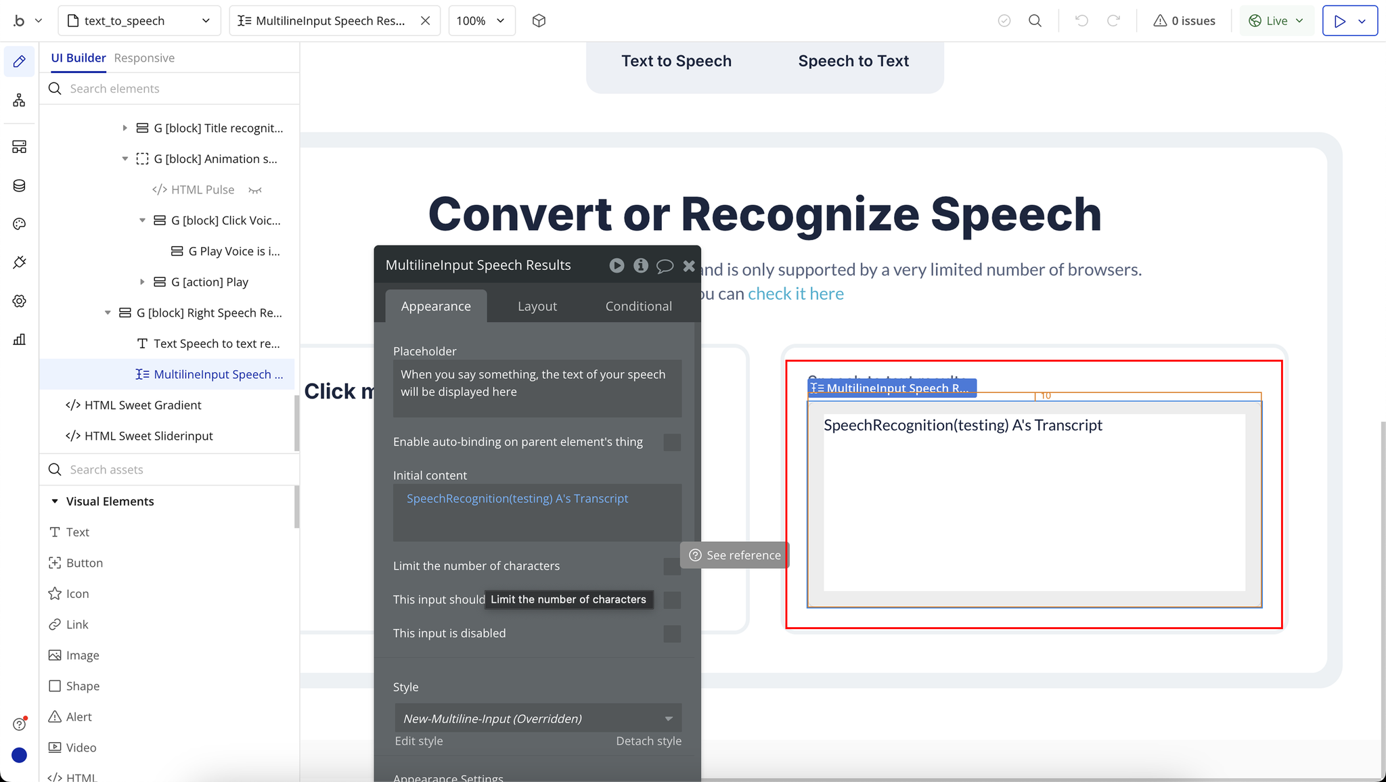
Task: Click the See reference button
Action: pyautogui.click(x=735, y=555)
